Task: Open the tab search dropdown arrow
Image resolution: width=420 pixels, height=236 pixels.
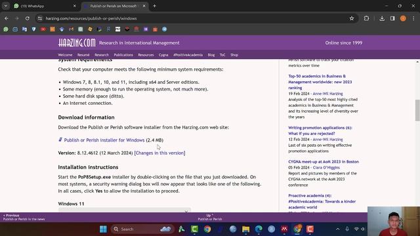Action: click(x=6, y=6)
